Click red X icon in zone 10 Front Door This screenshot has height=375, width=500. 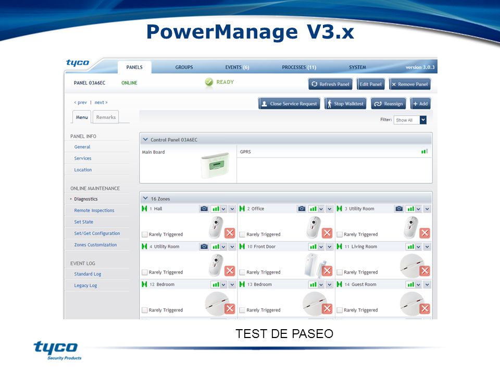tap(327, 271)
